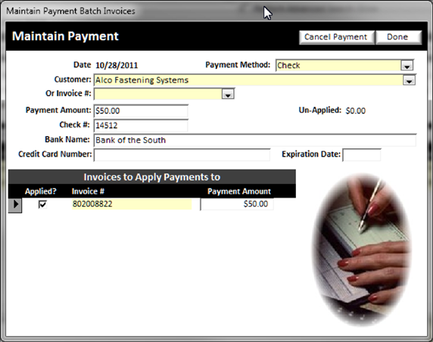
Task: Click the Payment Amount field showing $50.00
Action: point(141,111)
